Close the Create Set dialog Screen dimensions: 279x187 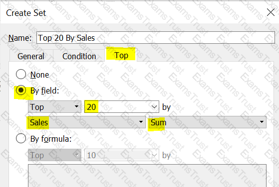click(x=271, y=12)
